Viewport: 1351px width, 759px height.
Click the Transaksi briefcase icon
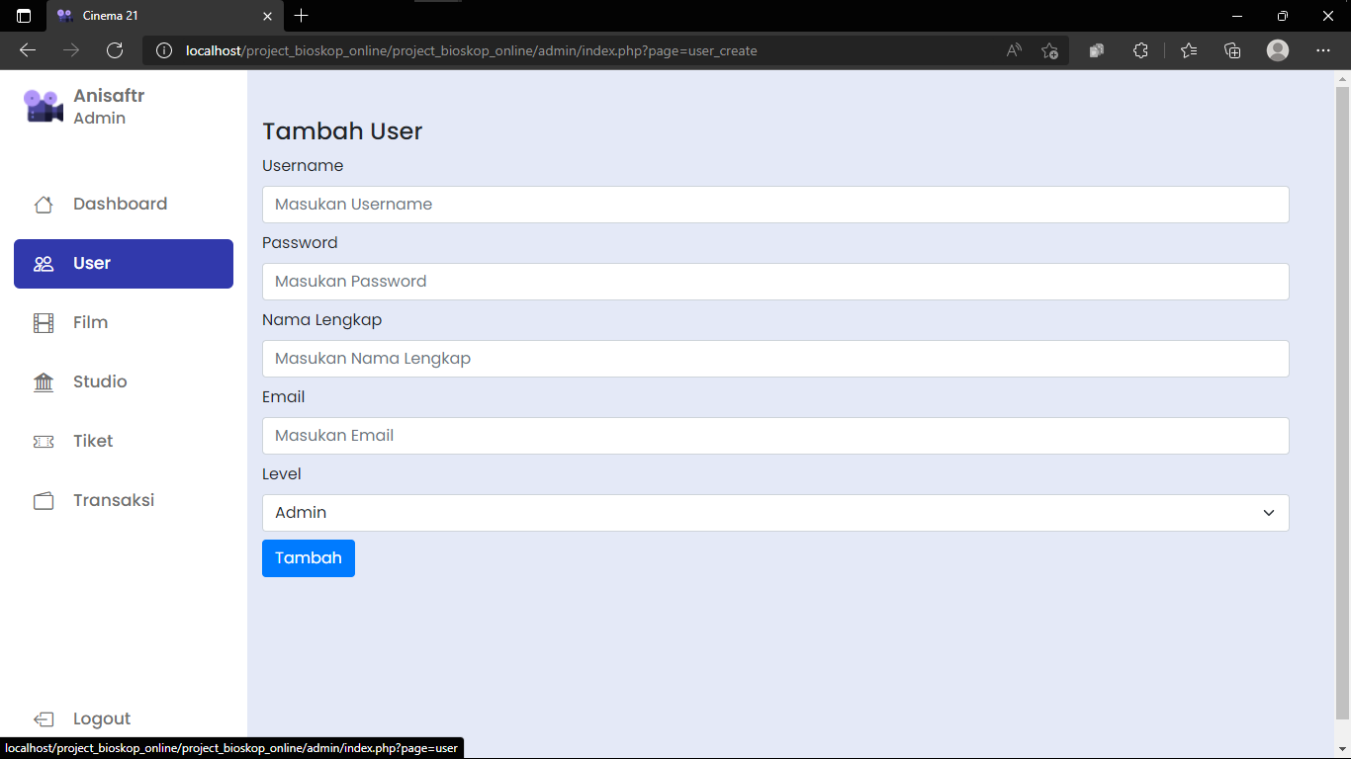(x=44, y=500)
